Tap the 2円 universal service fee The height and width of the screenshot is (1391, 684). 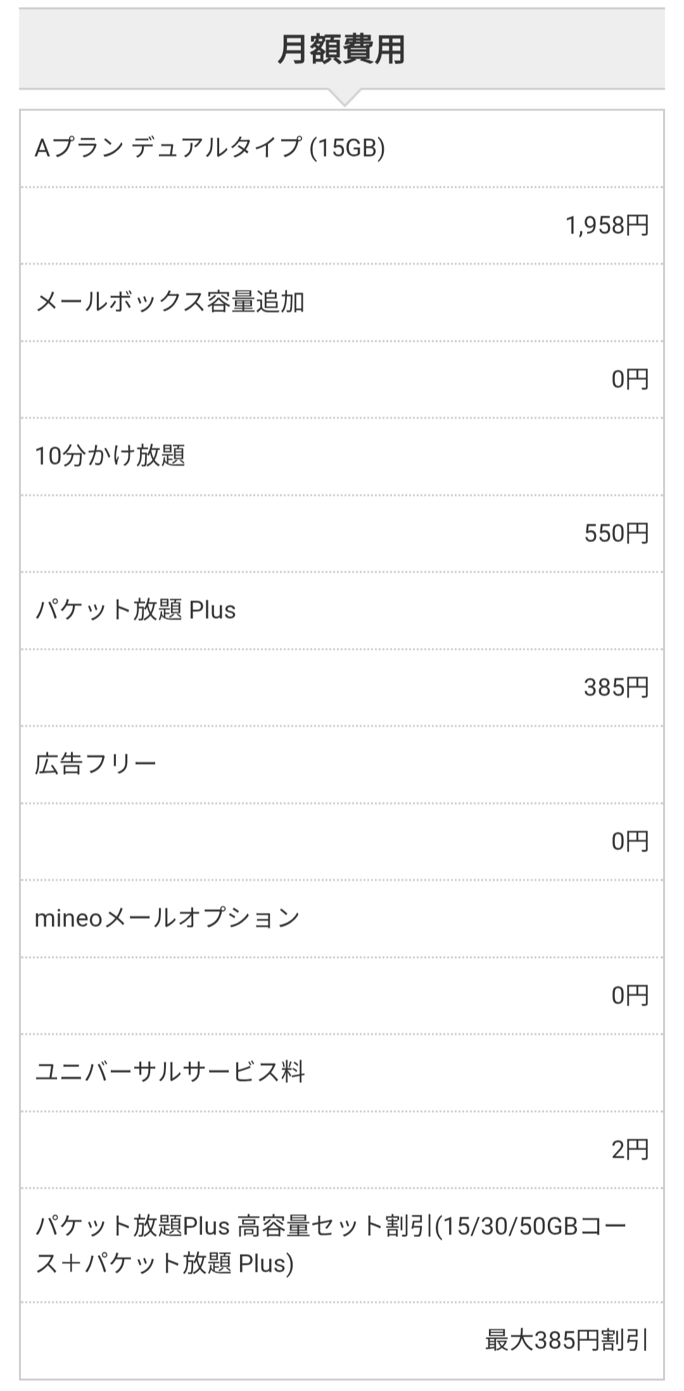pos(630,1150)
